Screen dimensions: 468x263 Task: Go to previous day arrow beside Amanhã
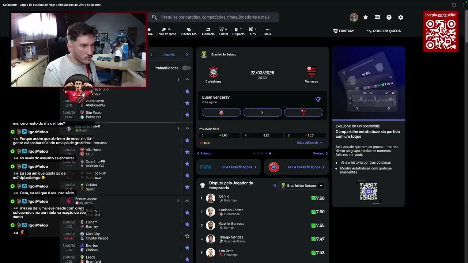[151, 55]
